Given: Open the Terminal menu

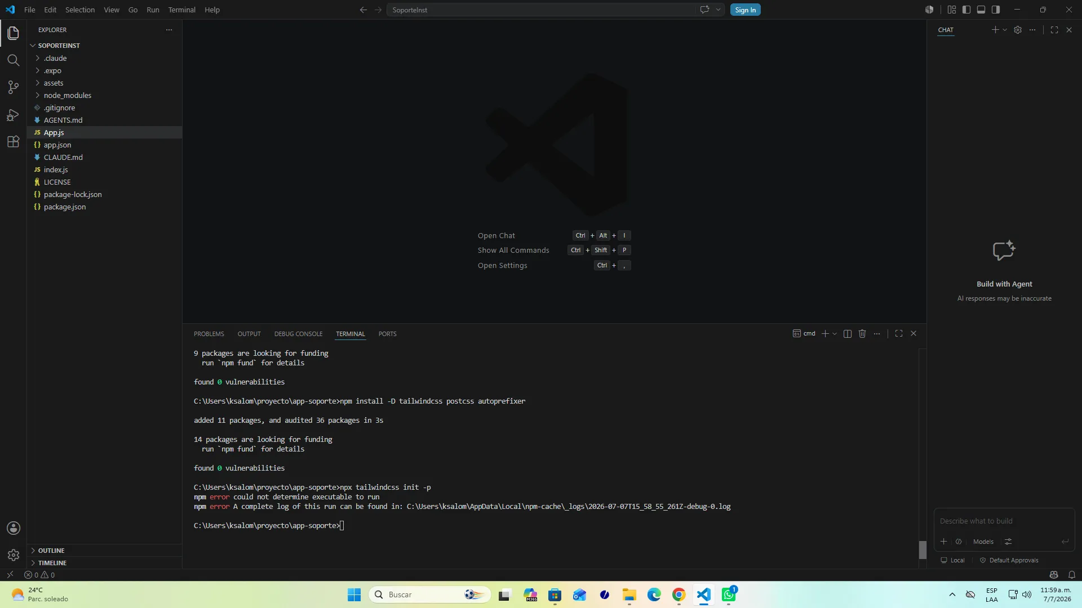Looking at the screenshot, I should pyautogui.click(x=181, y=10).
